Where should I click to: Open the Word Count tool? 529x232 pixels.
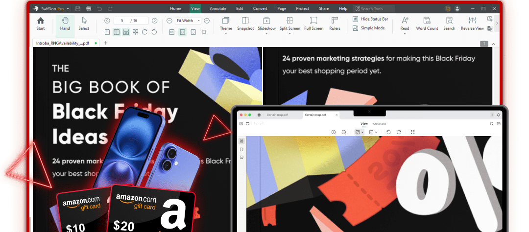427,23
